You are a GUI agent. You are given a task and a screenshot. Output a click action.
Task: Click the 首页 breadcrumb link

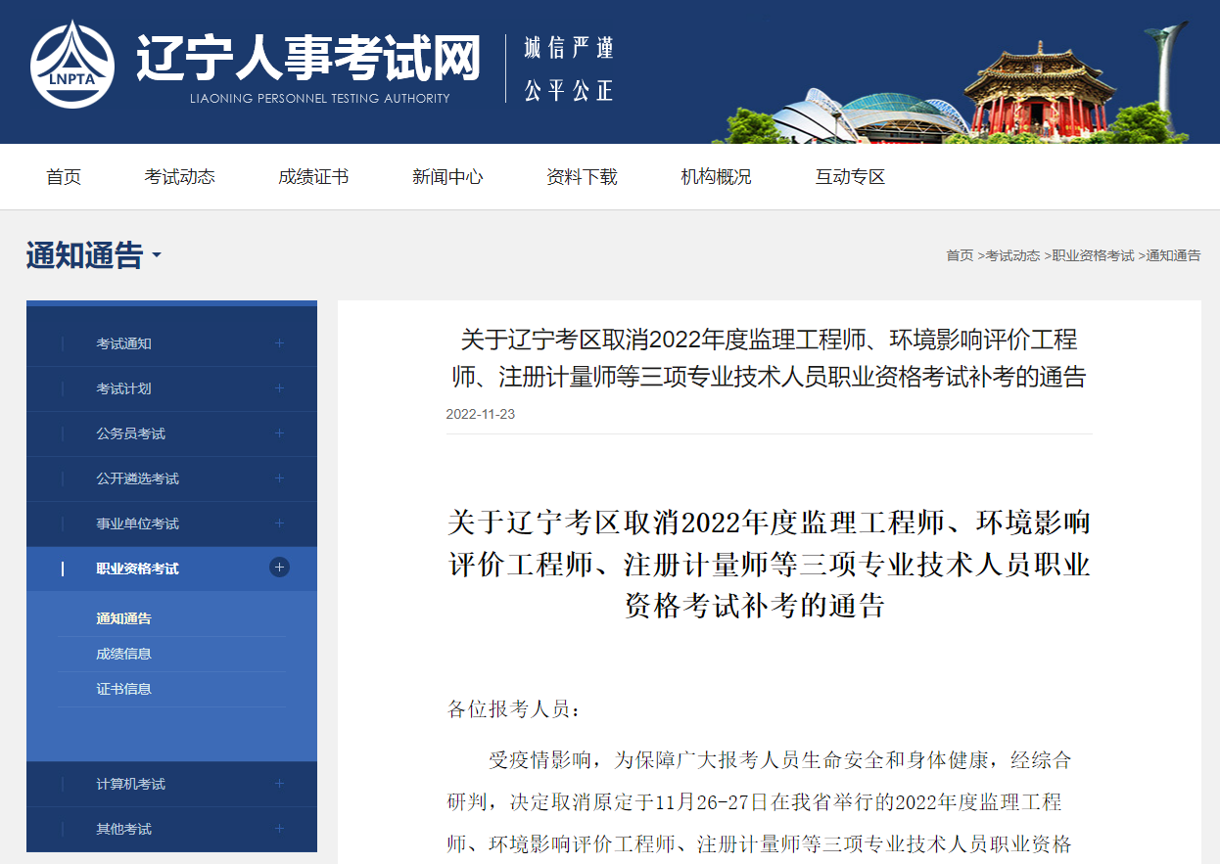click(x=960, y=255)
